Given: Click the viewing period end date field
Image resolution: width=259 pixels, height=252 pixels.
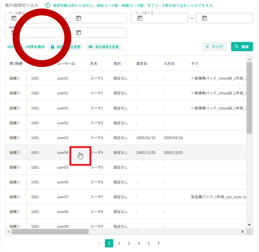Looking at the screenshot, I should point(98,33).
